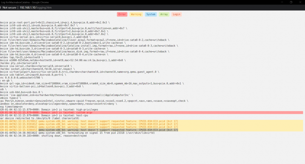Click the 'tainted: host-cpu' log line
This screenshot has width=305, height=164.
[44, 115]
